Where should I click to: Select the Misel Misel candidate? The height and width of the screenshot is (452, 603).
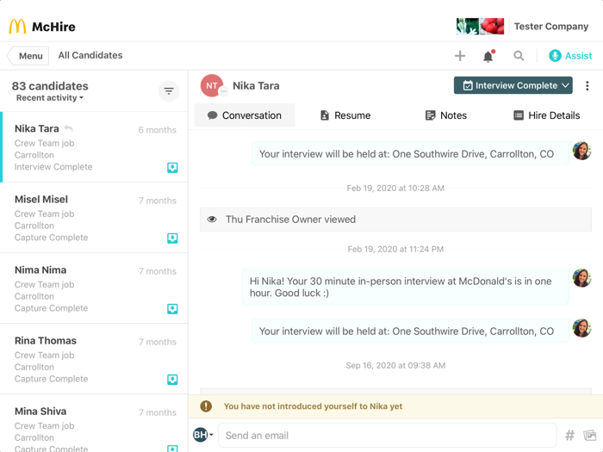[x=94, y=218]
